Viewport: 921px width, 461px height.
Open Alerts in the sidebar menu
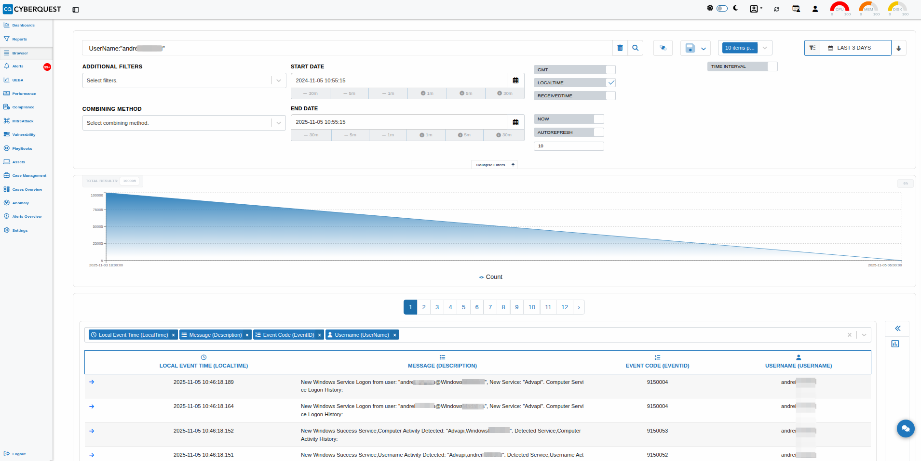(18, 66)
